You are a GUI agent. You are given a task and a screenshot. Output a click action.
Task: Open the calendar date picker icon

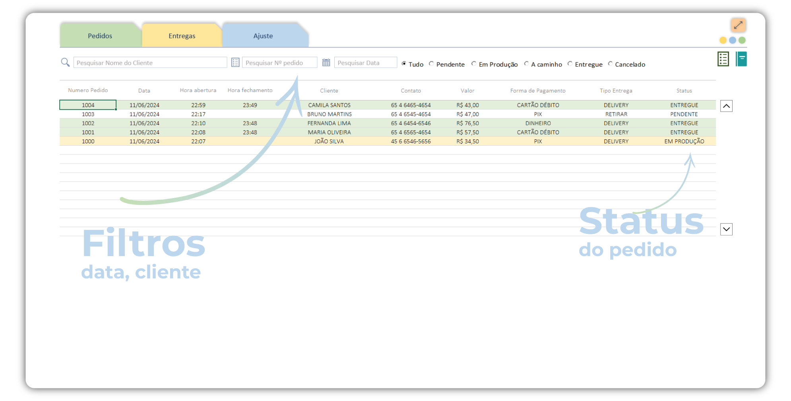coord(326,62)
